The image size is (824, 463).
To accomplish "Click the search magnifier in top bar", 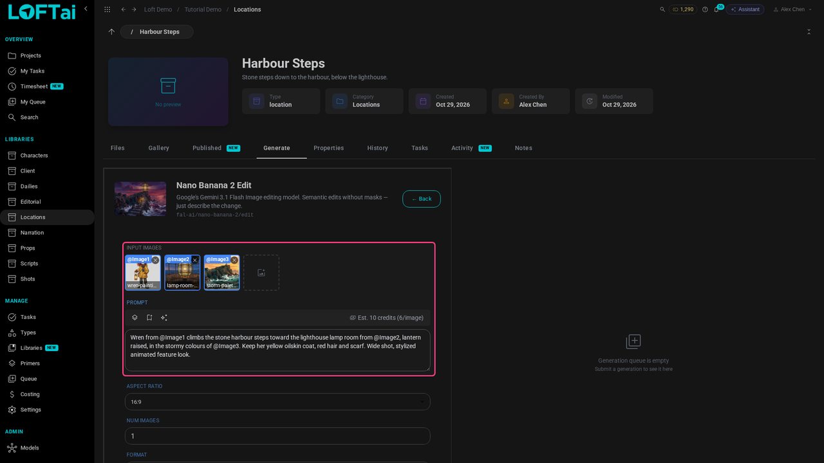I will click(663, 10).
